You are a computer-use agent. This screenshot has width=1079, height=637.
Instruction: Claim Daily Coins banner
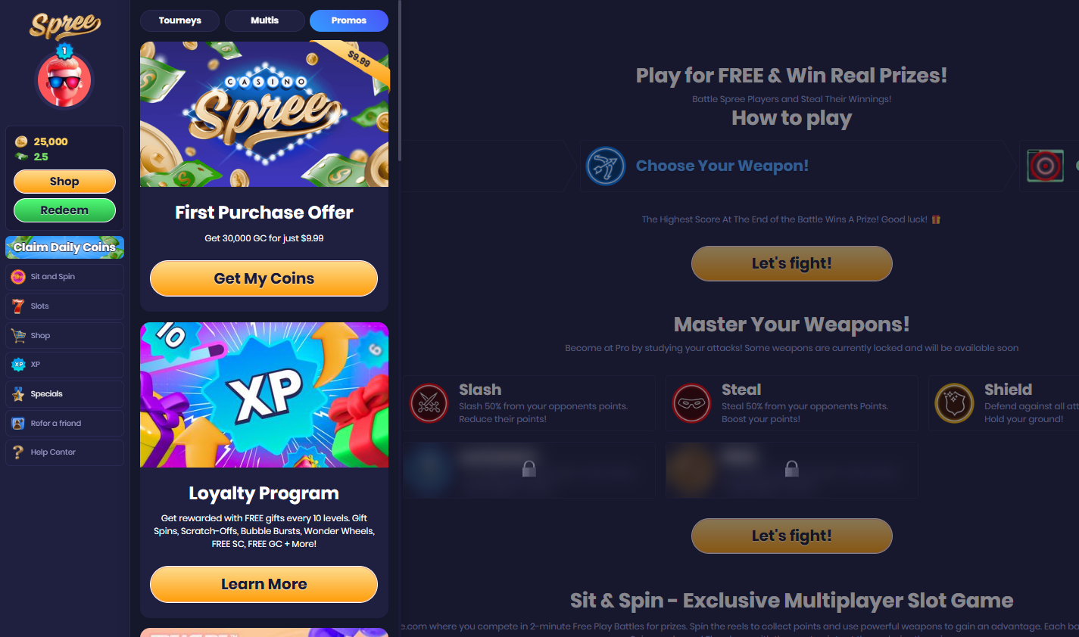(64, 247)
